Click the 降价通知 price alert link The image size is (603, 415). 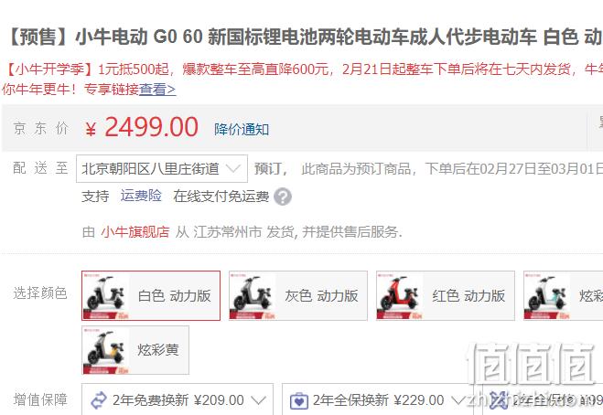tap(242, 130)
